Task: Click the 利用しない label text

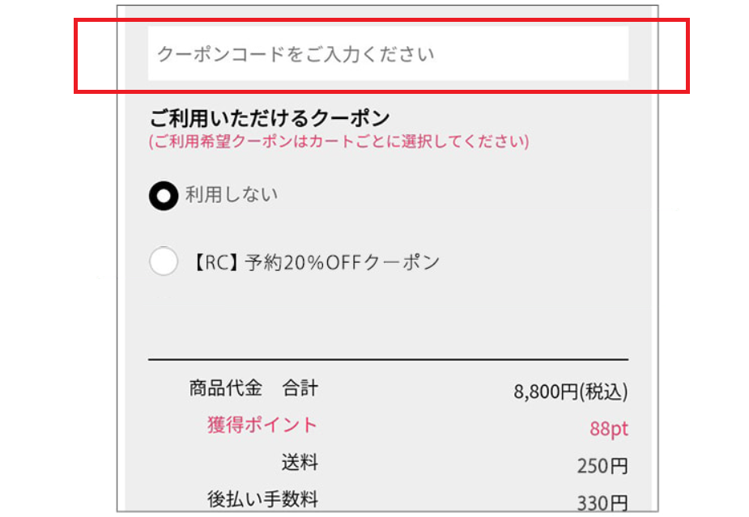Action: coord(232,195)
